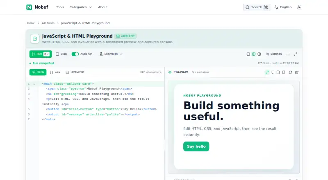
Task: Click the '317 characters' counter
Action: point(150,72)
